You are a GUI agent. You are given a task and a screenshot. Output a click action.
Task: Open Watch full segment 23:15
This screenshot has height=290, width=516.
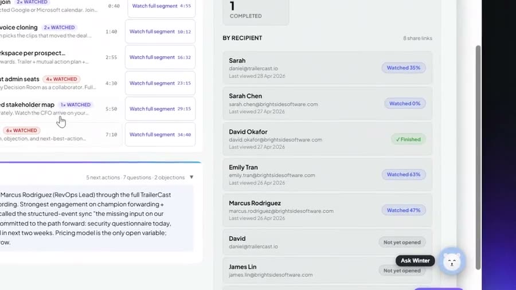tap(161, 83)
